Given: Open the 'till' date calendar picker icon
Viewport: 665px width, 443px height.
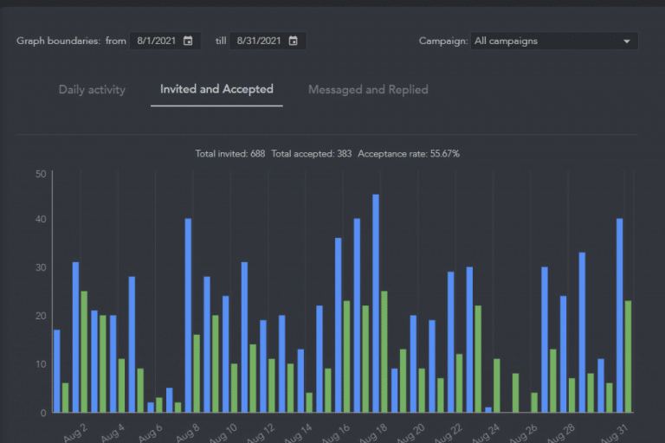Looking at the screenshot, I should point(294,41).
